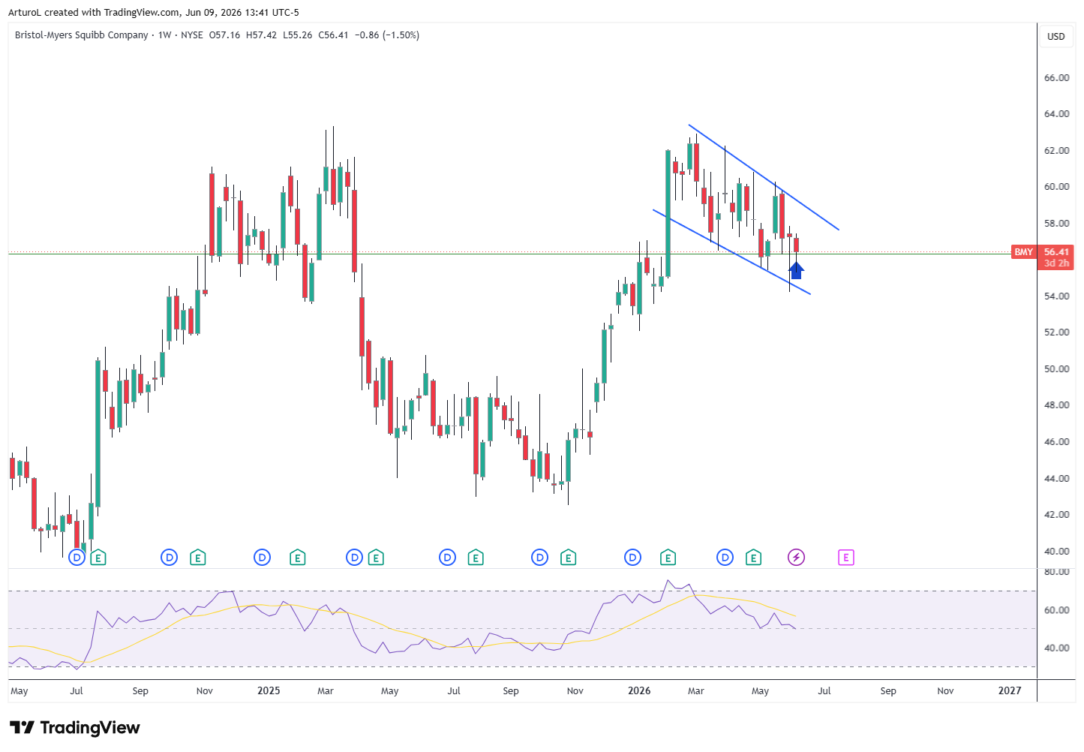Click the 3d 2h bar countdown
This screenshot has height=752, width=1084.
(x=1055, y=263)
